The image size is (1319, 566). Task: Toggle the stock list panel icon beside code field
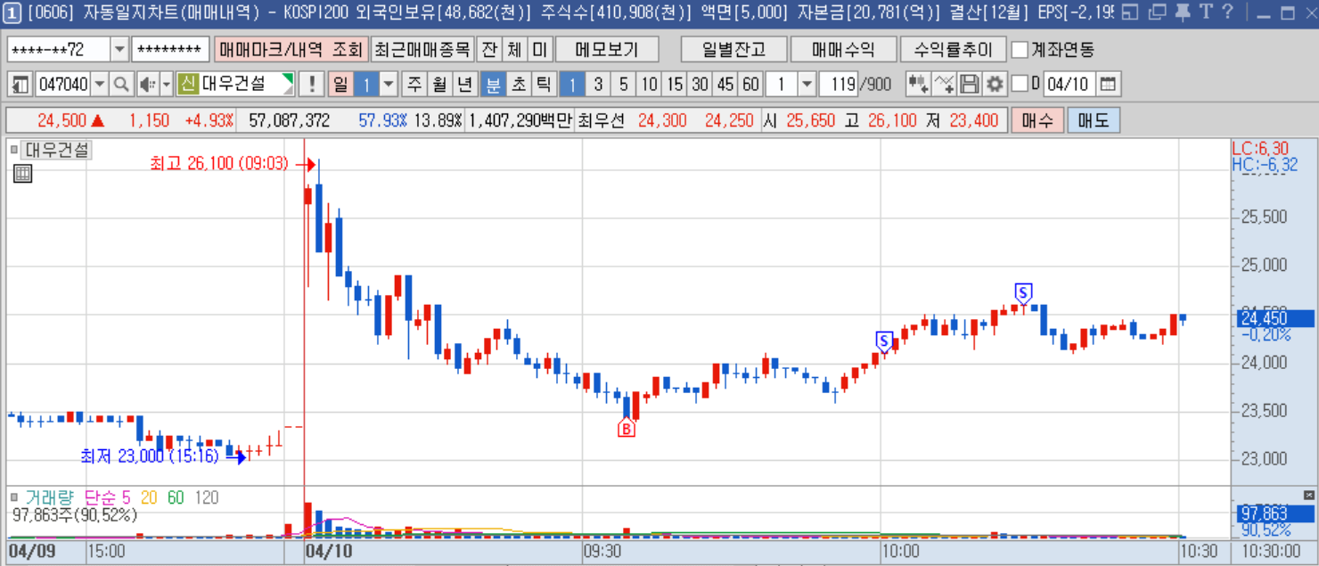(x=20, y=85)
